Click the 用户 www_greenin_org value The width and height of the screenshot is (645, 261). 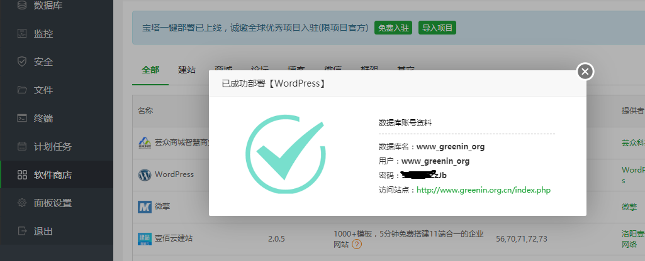click(435, 161)
